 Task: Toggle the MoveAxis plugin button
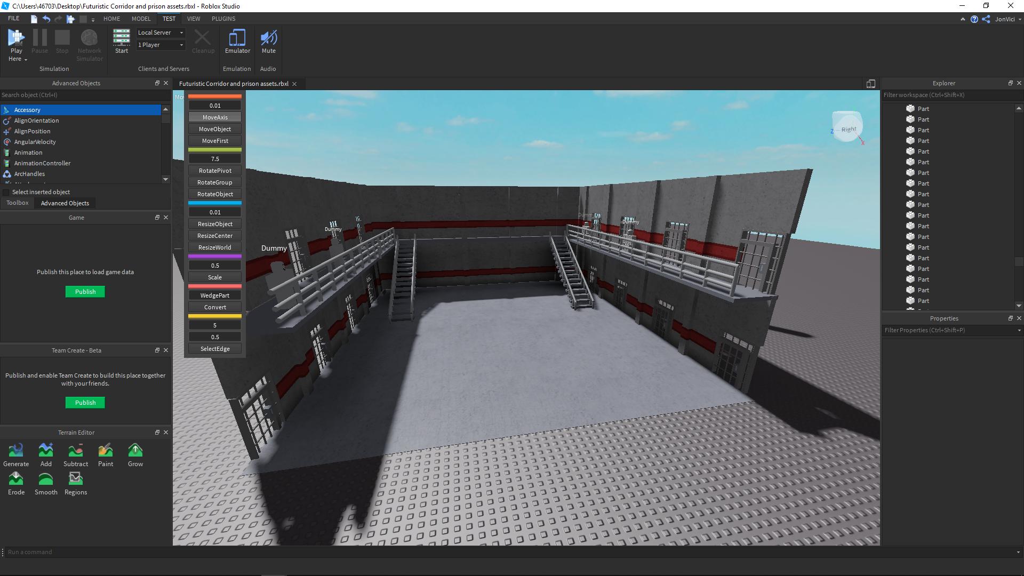tap(215, 117)
